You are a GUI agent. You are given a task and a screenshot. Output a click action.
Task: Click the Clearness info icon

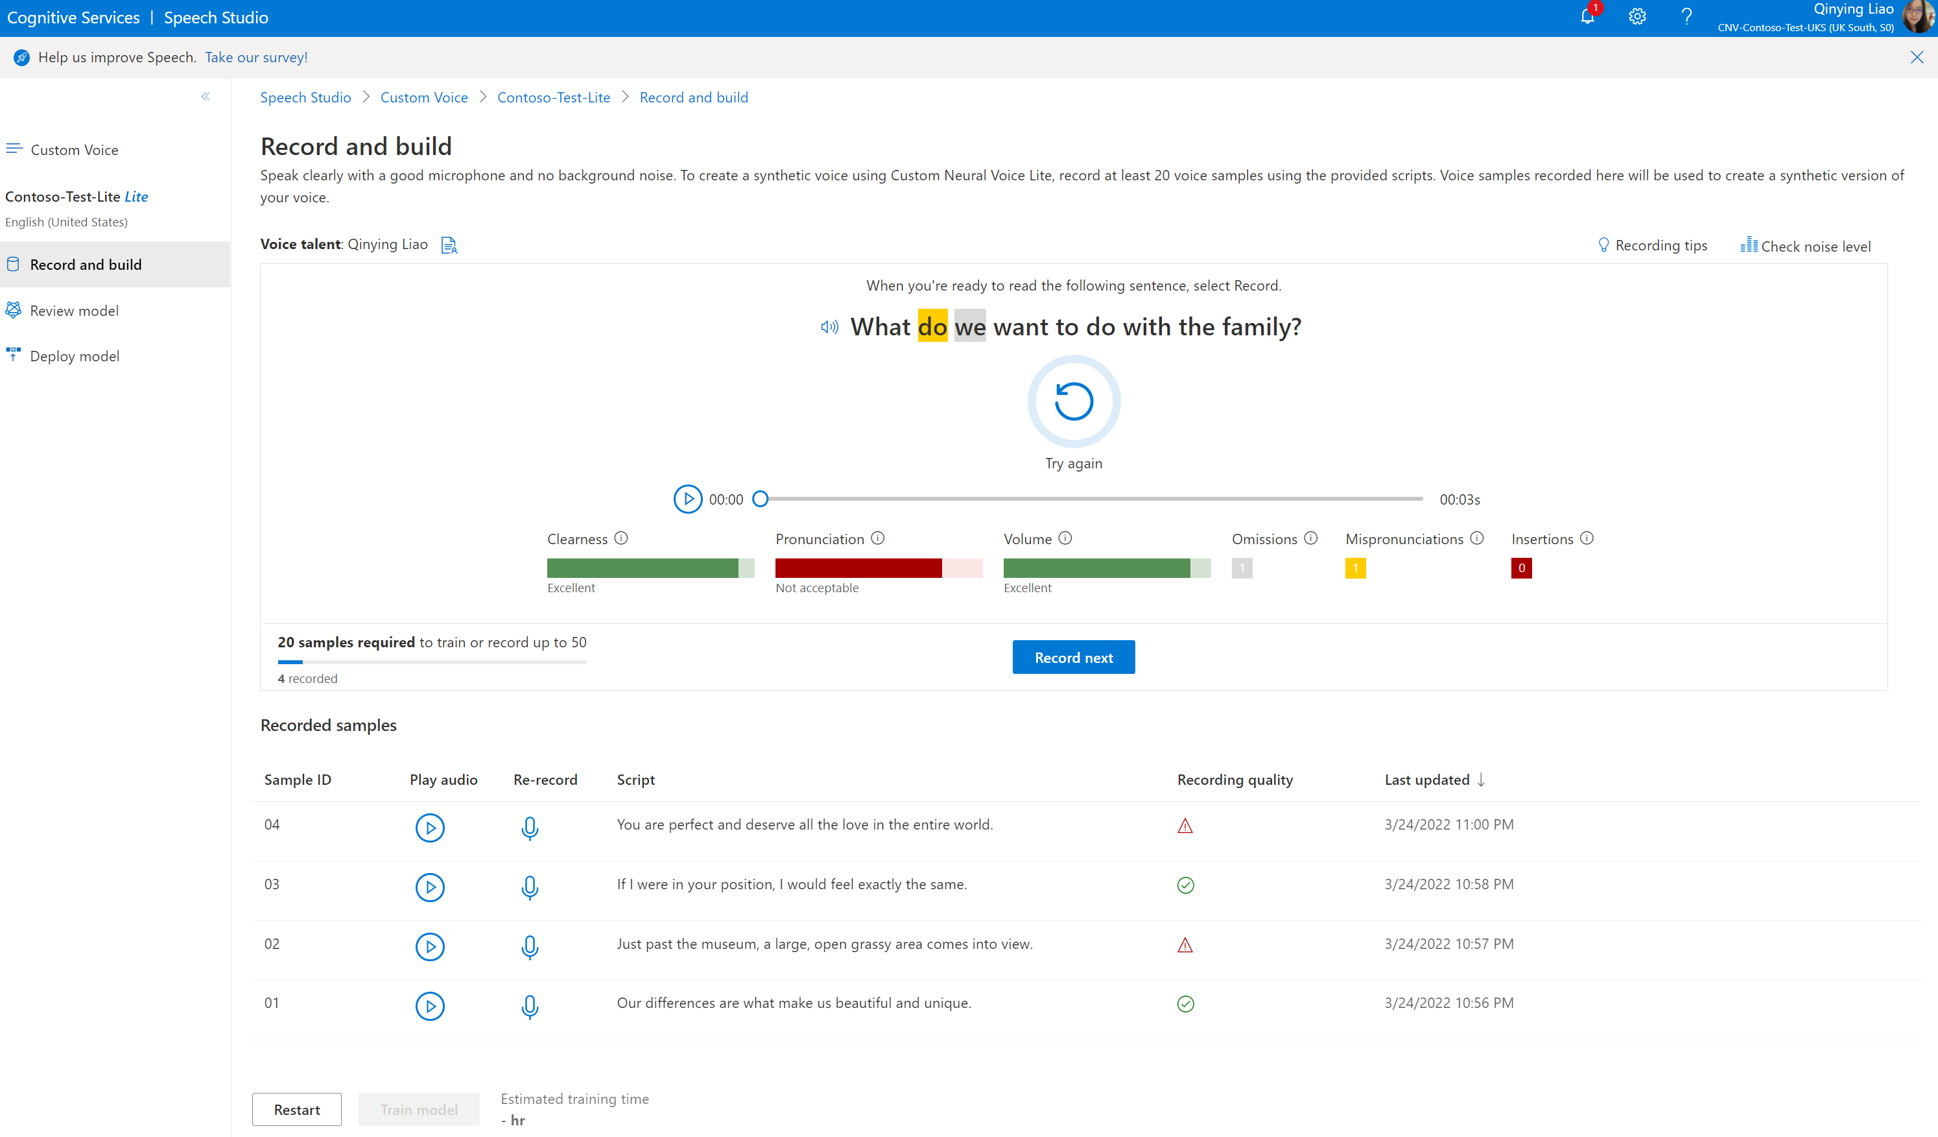point(621,538)
